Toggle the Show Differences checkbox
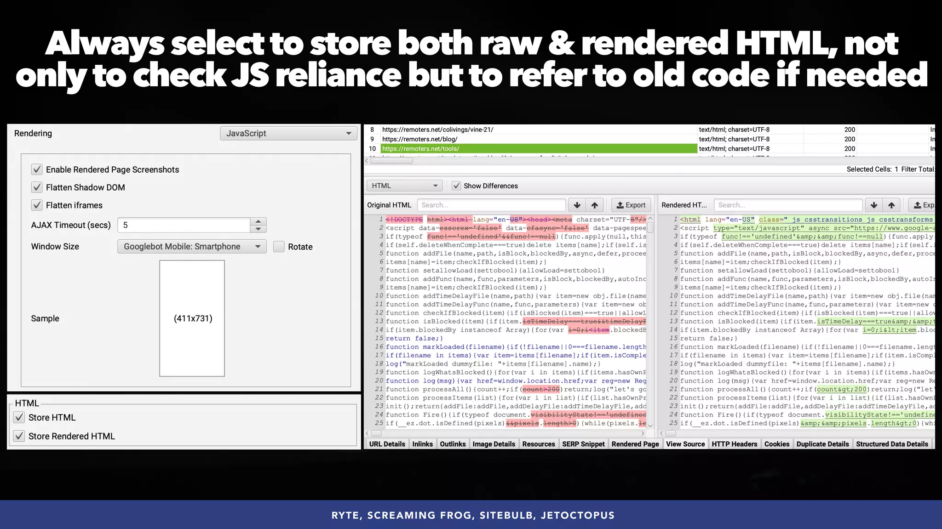This screenshot has height=529, width=942. pos(456,186)
